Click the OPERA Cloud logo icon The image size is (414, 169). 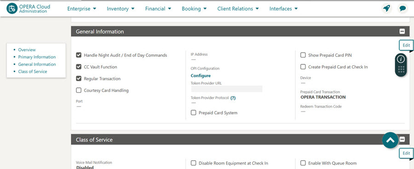(12, 8)
